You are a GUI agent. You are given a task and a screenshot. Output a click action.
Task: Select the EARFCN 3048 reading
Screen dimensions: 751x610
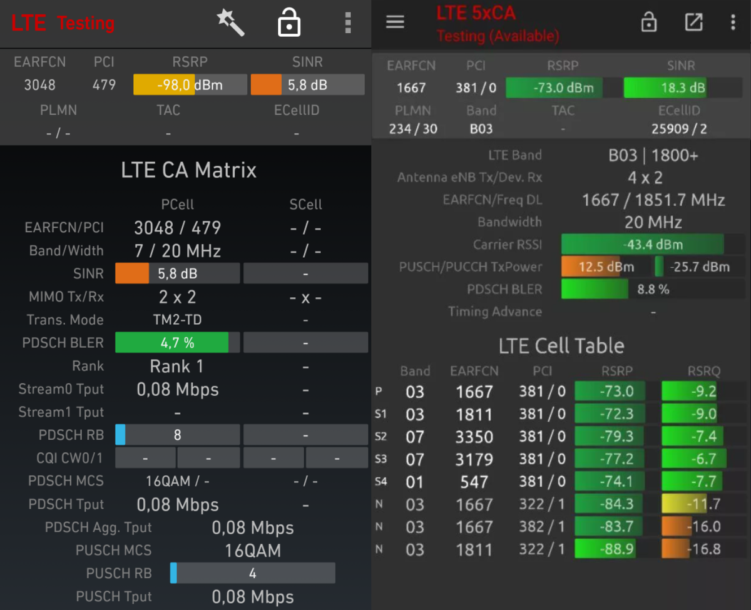click(40, 84)
